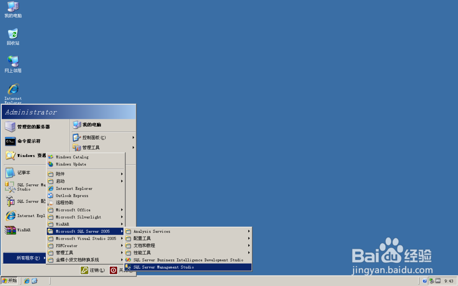Click the clock showing 9:43

449,281
